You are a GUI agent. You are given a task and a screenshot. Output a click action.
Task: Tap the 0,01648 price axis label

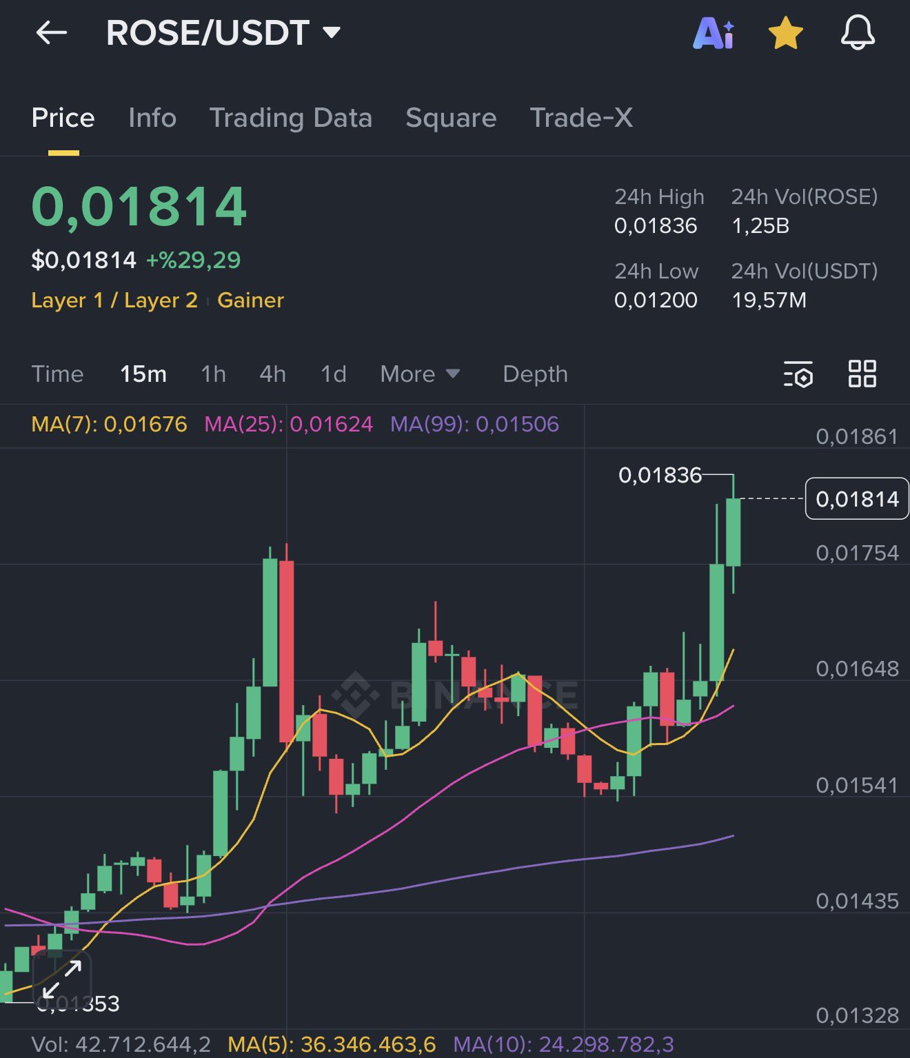(857, 669)
